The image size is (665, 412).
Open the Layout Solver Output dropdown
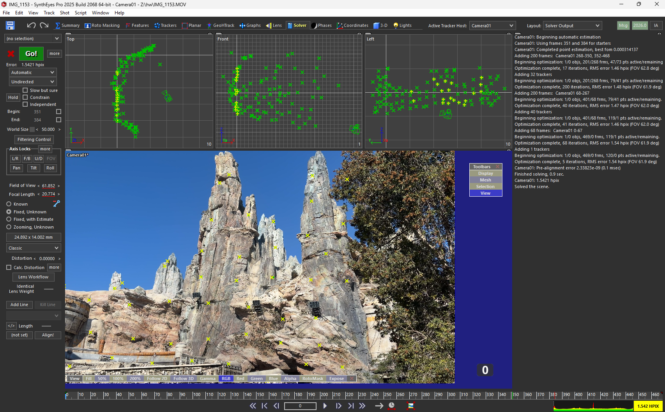coord(572,26)
